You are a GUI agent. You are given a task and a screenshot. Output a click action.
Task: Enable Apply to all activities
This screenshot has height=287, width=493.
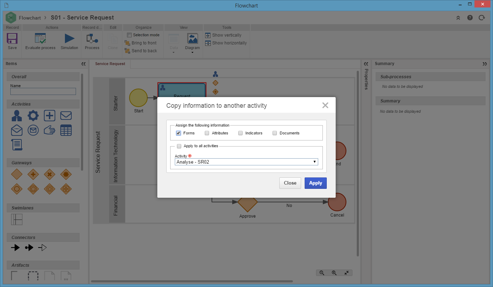[x=179, y=146]
